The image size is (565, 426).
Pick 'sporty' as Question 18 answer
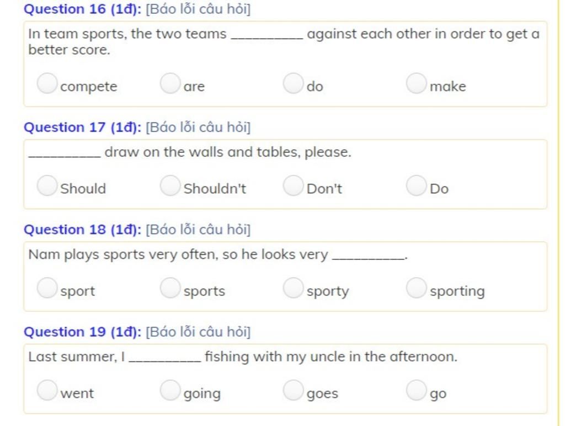294,288
